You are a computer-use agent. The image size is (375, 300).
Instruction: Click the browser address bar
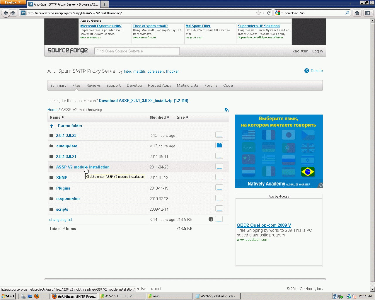[x=141, y=13]
